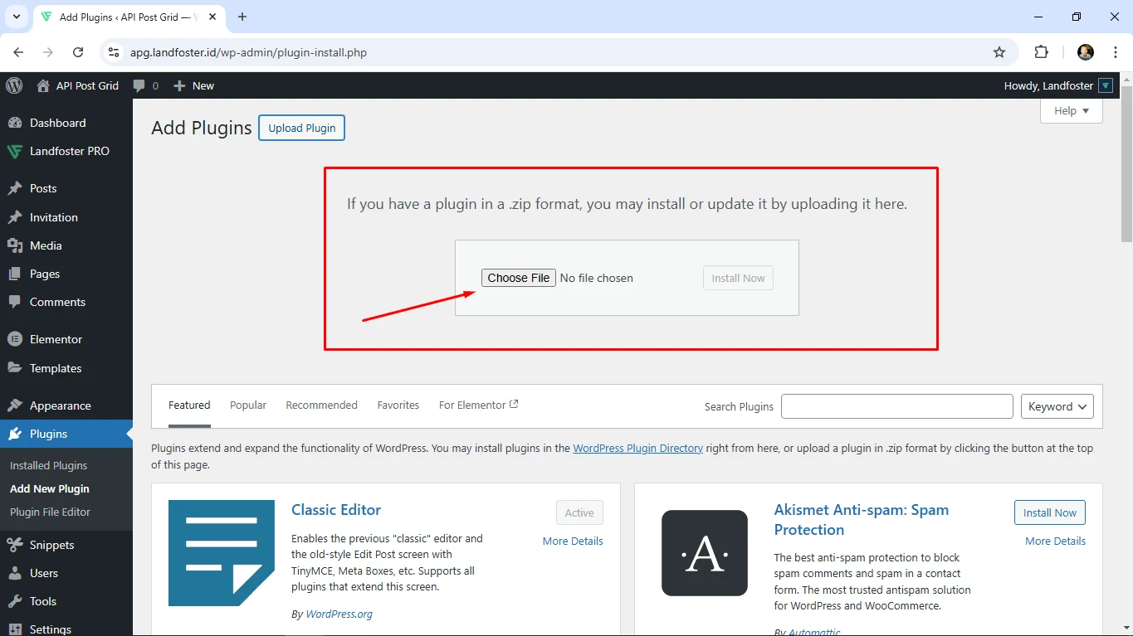
Task: Switch to Recommended tab
Action: (x=321, y=405)
